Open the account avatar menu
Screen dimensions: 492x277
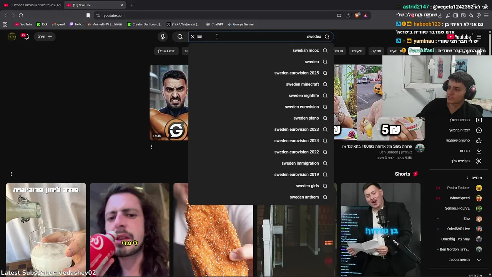coord(12,37)
